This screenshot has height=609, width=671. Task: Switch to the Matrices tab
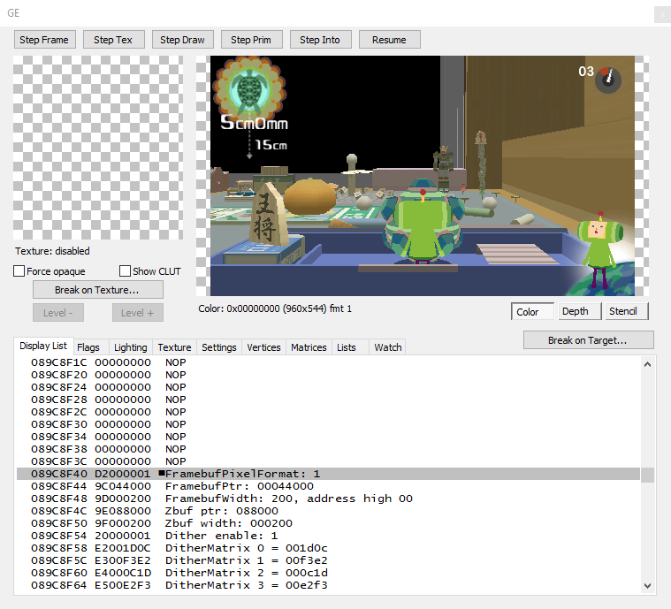coord(308,347)
